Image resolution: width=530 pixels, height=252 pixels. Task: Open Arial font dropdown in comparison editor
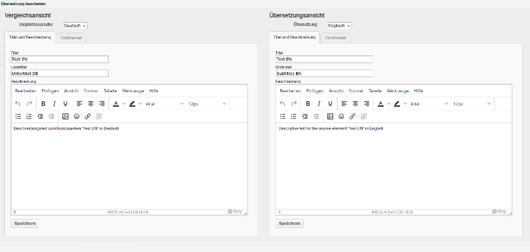(165, 104)
